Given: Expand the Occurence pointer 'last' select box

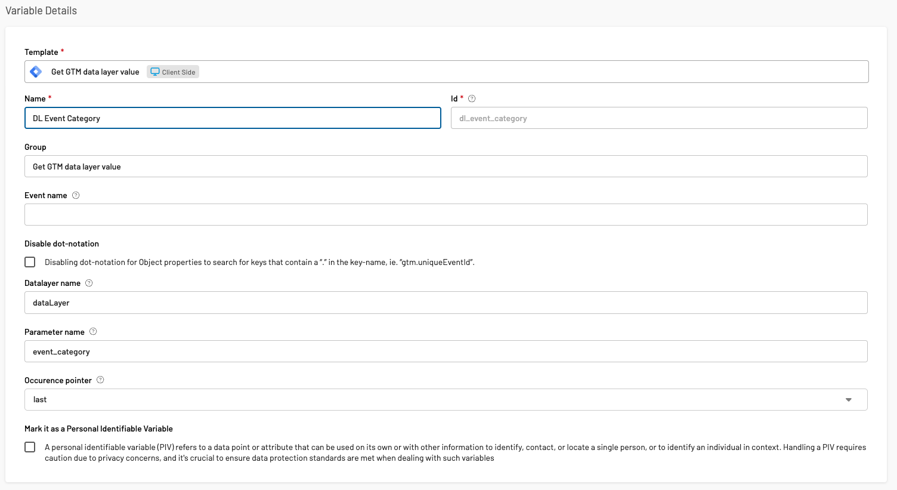Looking at the screenshot, I should pyautogui.click(x=417, y=400).
